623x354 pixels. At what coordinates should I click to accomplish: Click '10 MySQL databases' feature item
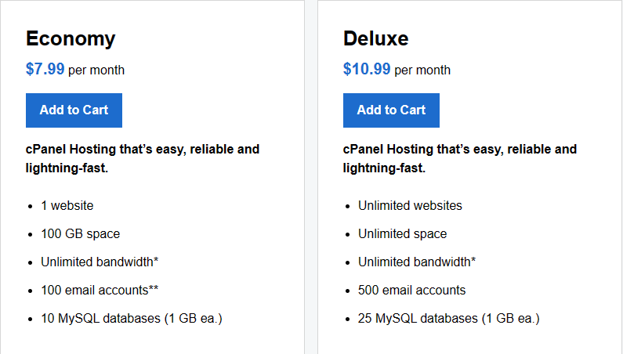click(132, 319)
